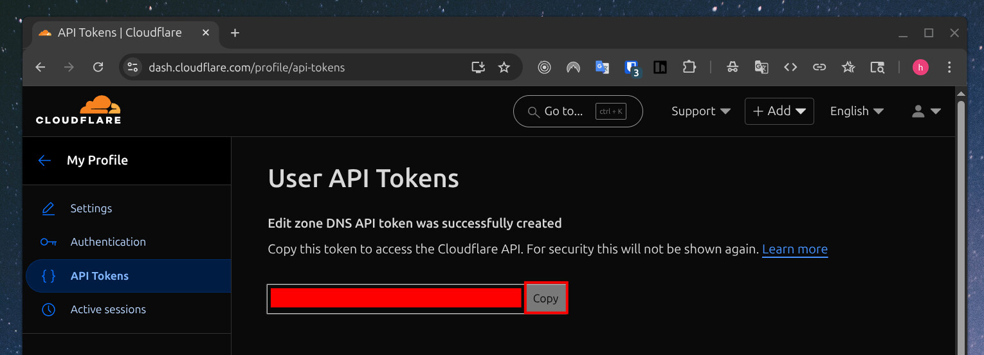984x355 pixels.
Task: Bookmark this page with the star icon
Action: pos(504,67)
